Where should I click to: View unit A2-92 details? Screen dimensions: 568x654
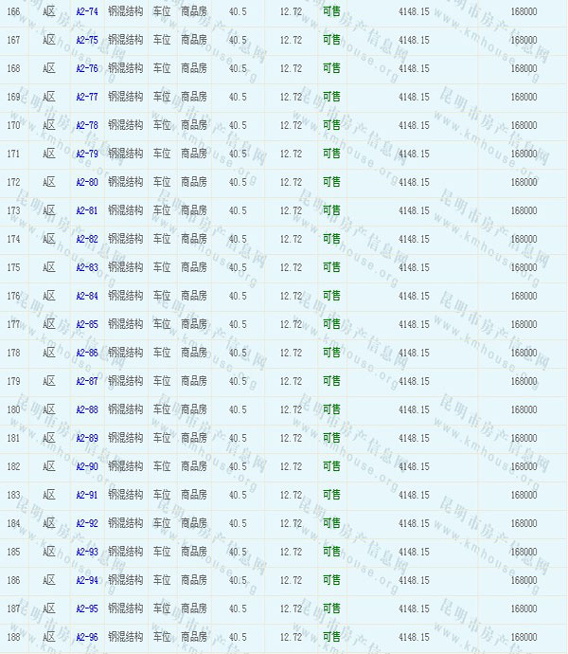click(x=86, y=523)
